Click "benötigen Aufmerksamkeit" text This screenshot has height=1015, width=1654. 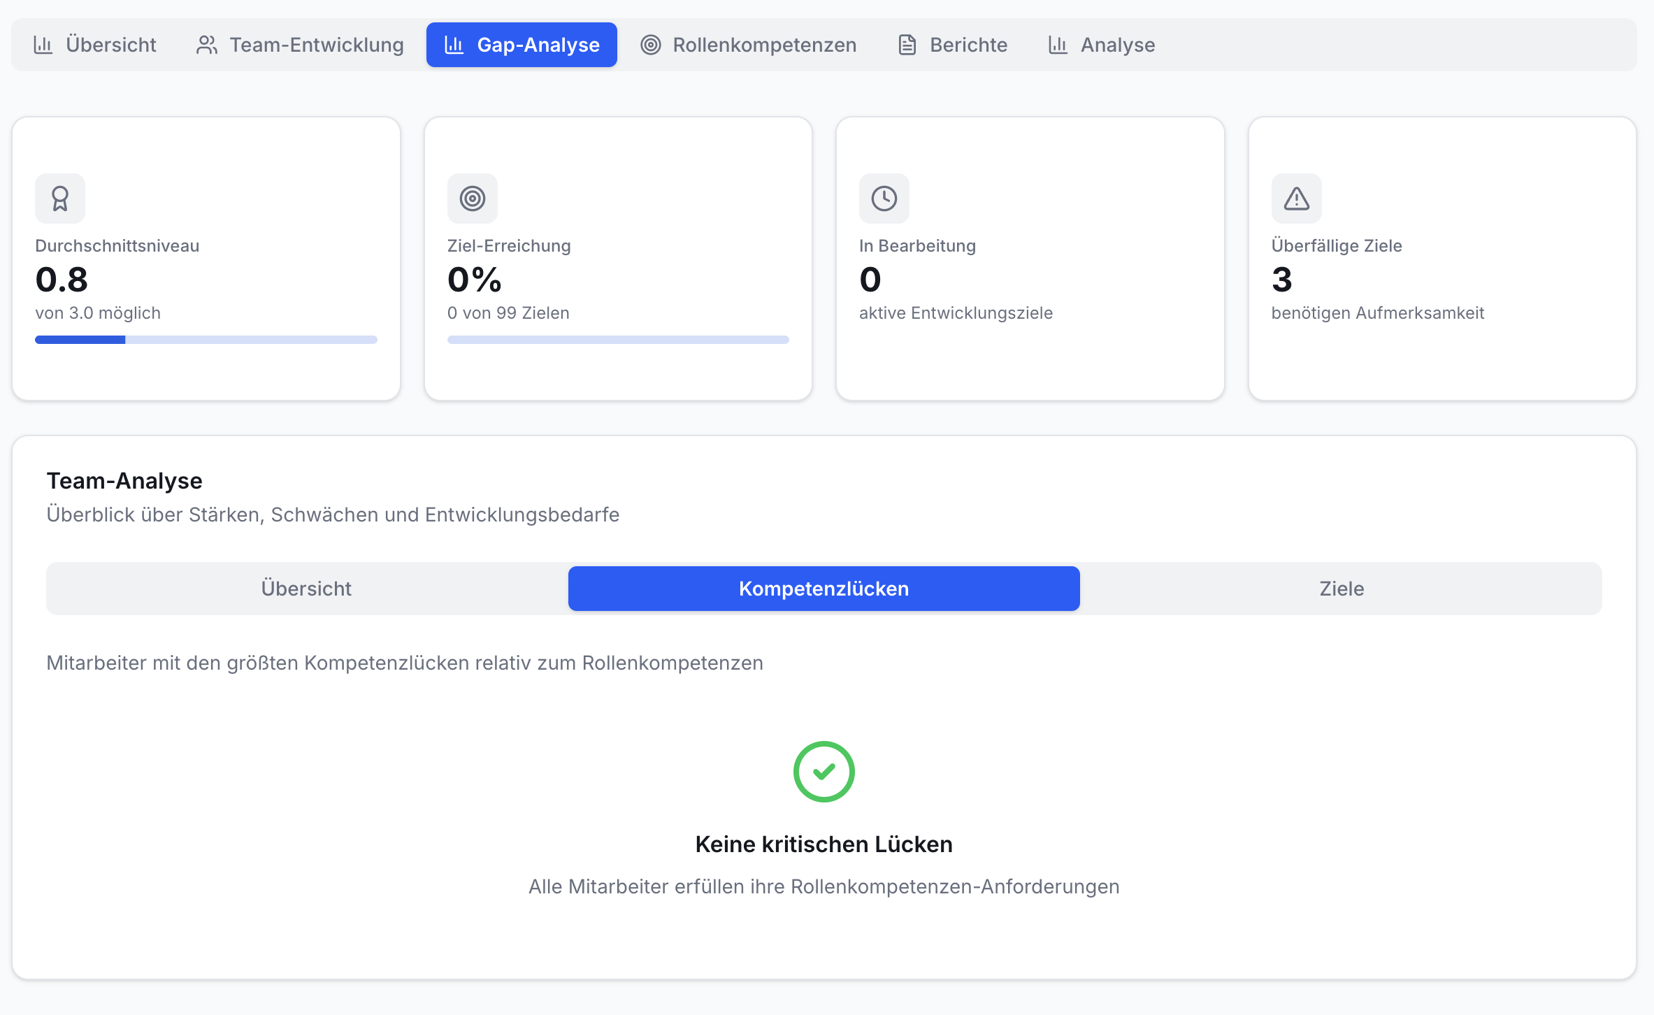click(1377, 313)
